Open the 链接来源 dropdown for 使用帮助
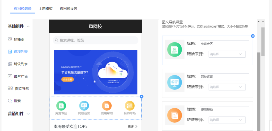Image resolution: width=272 pixels, height=131 pixels. click(x=227, y=120)
